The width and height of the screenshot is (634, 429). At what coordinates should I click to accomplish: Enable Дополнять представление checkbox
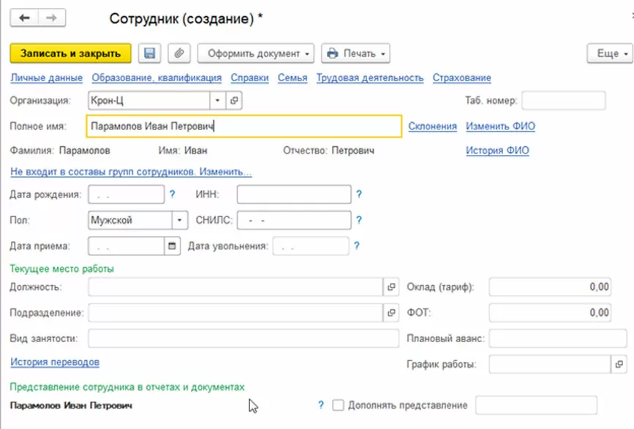338,405
